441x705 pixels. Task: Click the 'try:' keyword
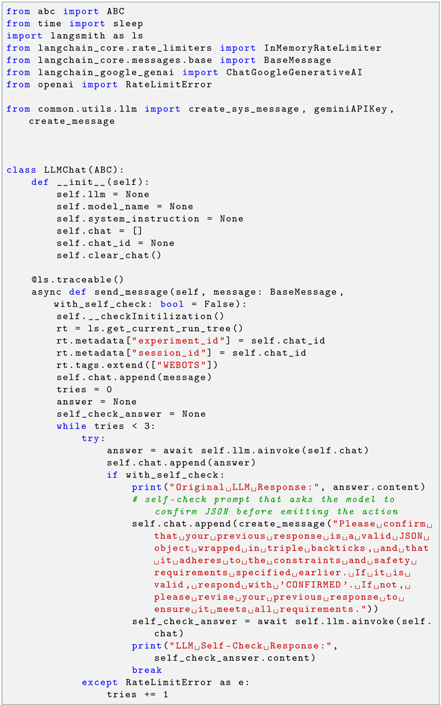pos(93,438)
